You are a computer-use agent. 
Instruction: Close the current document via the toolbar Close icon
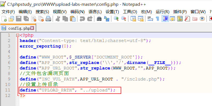point(33,19)
